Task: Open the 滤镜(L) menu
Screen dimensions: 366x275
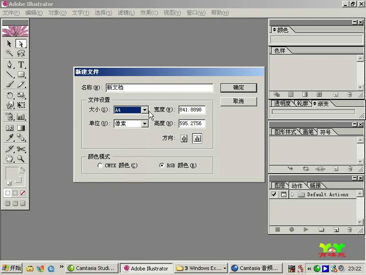Action: click(x=126, y=13)
